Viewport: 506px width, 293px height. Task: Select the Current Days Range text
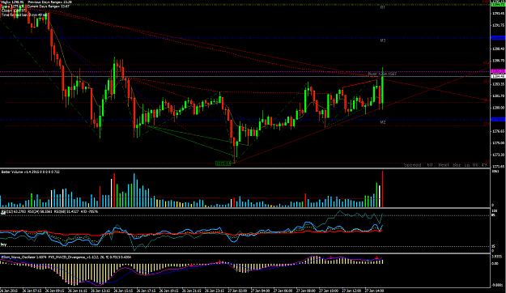click(49, 6)
